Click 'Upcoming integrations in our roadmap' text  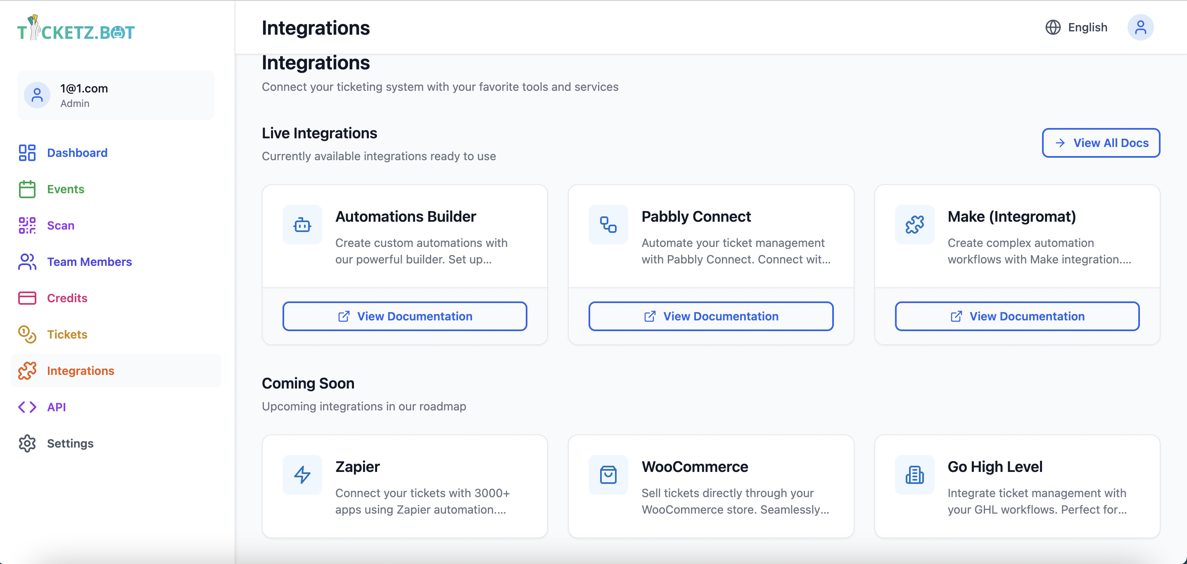coord(364,407)
